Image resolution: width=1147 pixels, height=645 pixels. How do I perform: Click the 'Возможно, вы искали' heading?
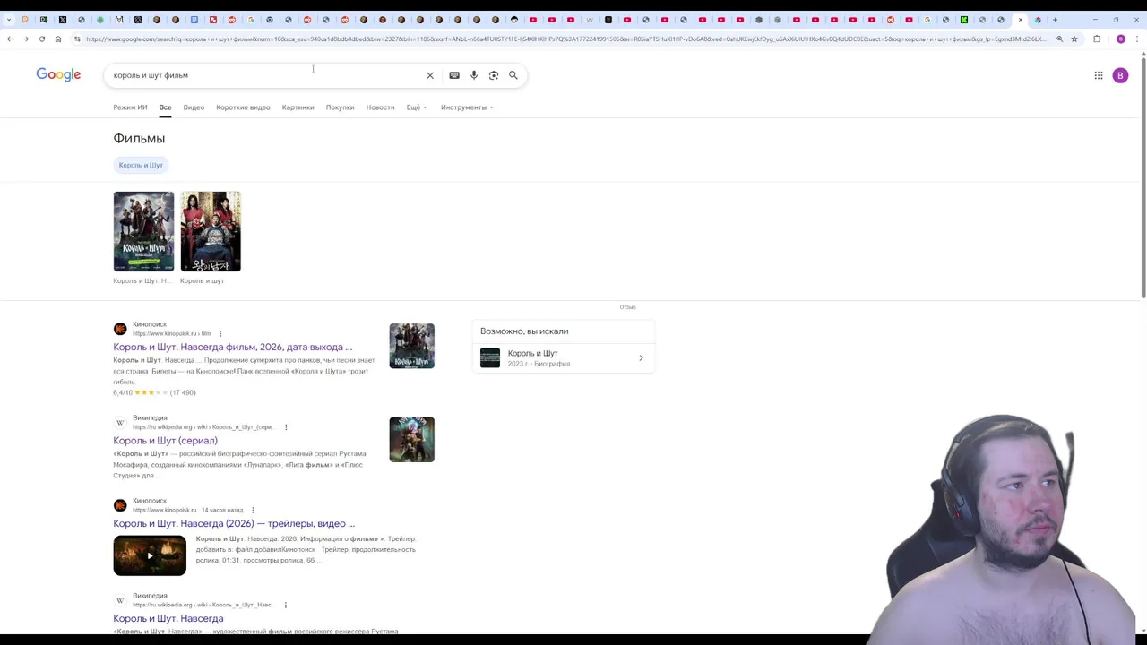coord(524,331)
